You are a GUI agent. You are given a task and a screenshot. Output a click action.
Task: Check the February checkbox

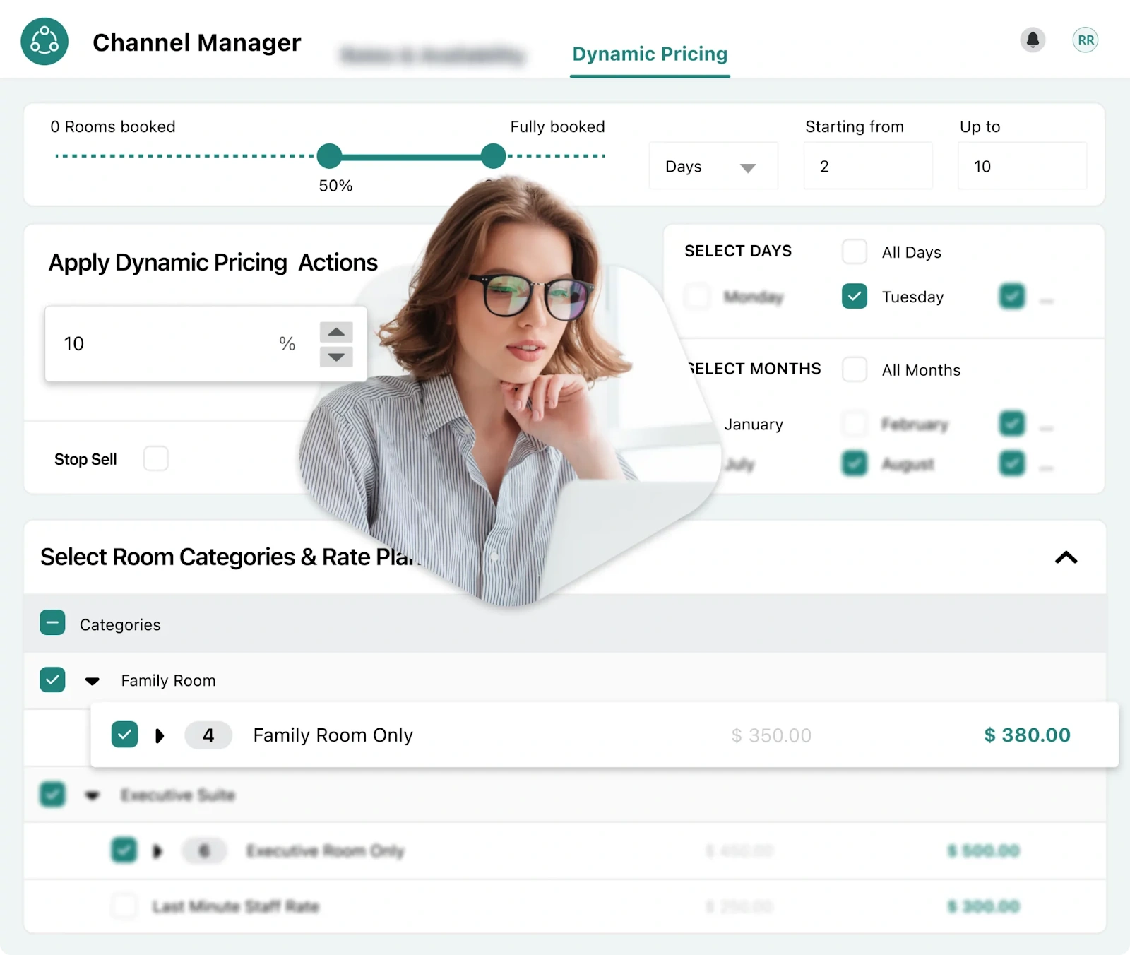855,424
